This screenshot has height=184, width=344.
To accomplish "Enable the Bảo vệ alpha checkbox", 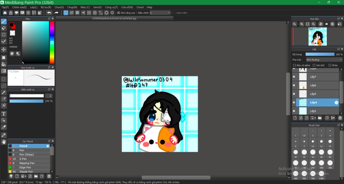I will point(294,65).
